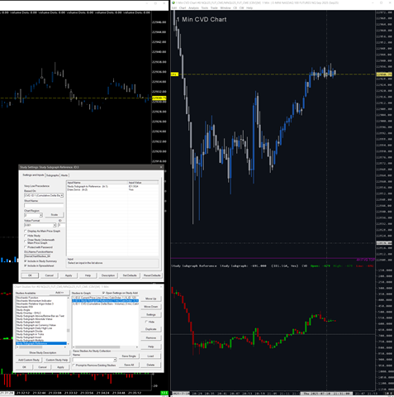
Task: Open the Trade menu
Action: click(x=214, y=7)
